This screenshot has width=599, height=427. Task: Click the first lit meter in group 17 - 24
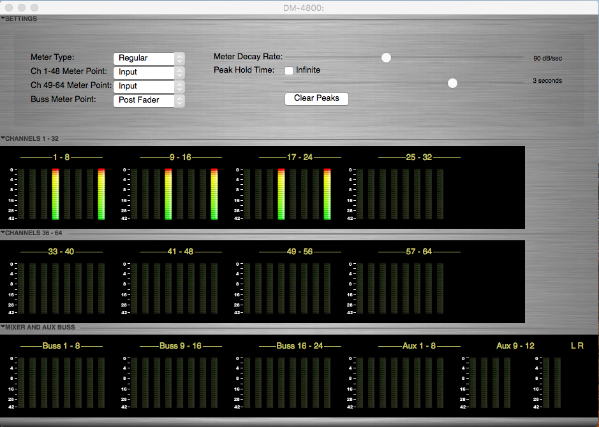[281, 194]
